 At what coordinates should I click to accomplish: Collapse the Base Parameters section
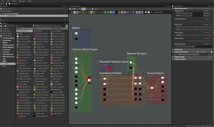tap(173, 9)
